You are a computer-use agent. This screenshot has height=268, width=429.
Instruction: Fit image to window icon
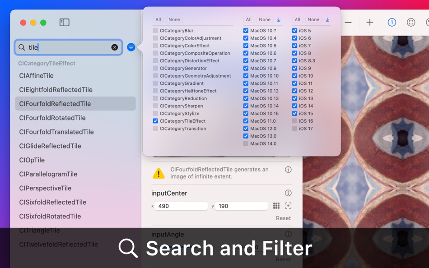pos(411,23)
